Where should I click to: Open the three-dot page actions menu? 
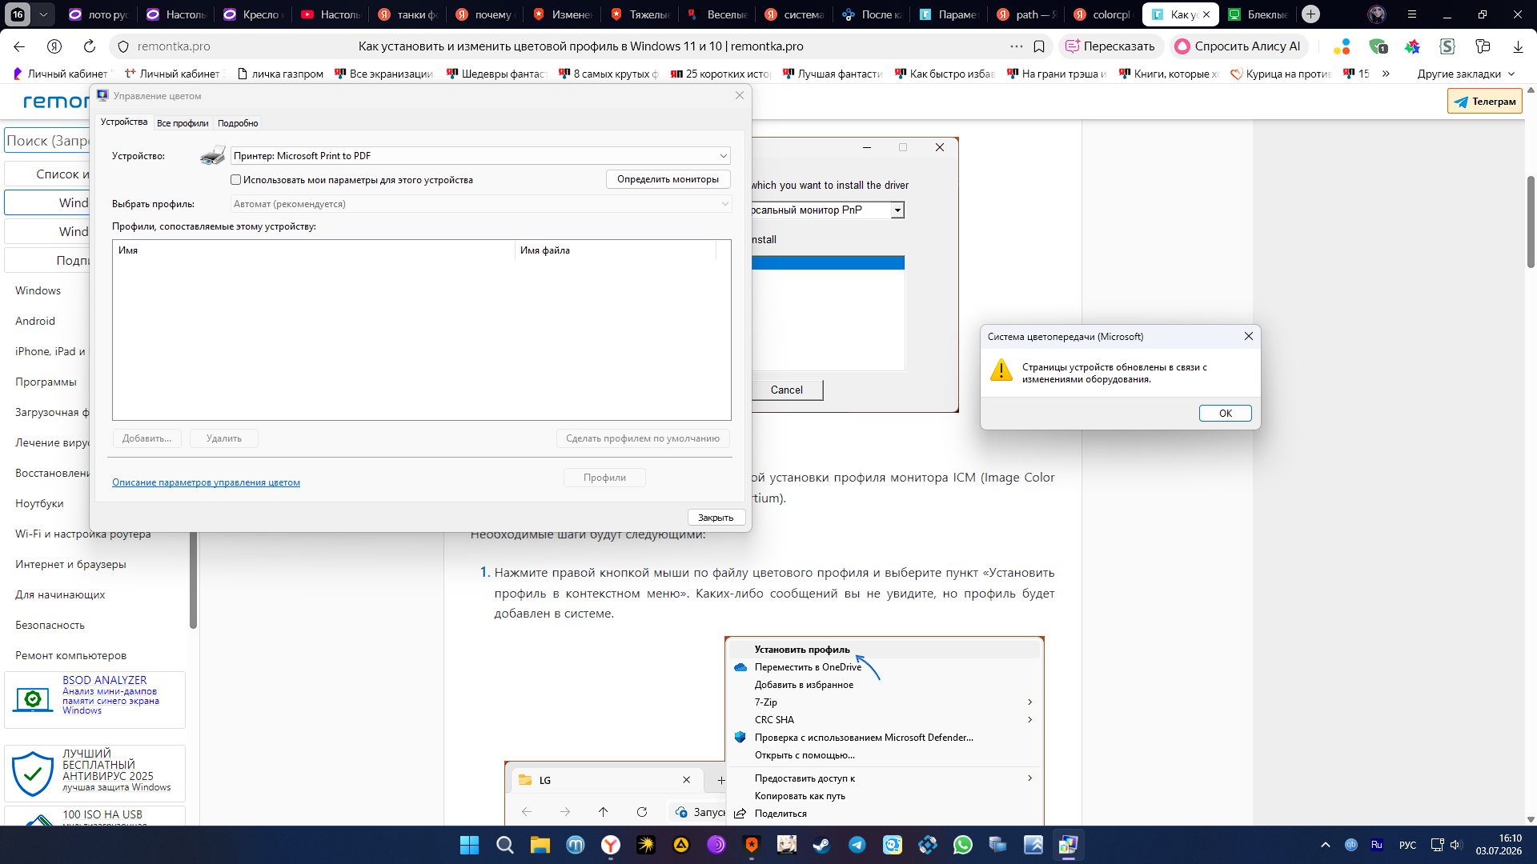tap(1017, 46)
